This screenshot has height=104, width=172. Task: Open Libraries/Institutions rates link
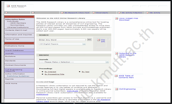point(18,27)
